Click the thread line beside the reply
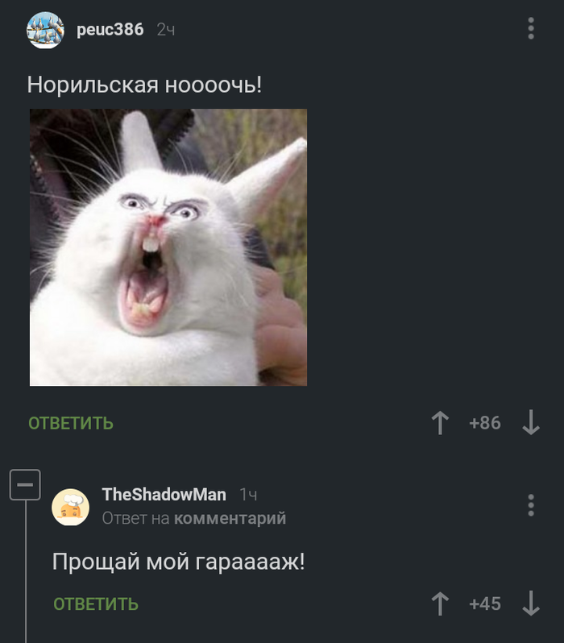The image size is (564, 643). point(26,571)
